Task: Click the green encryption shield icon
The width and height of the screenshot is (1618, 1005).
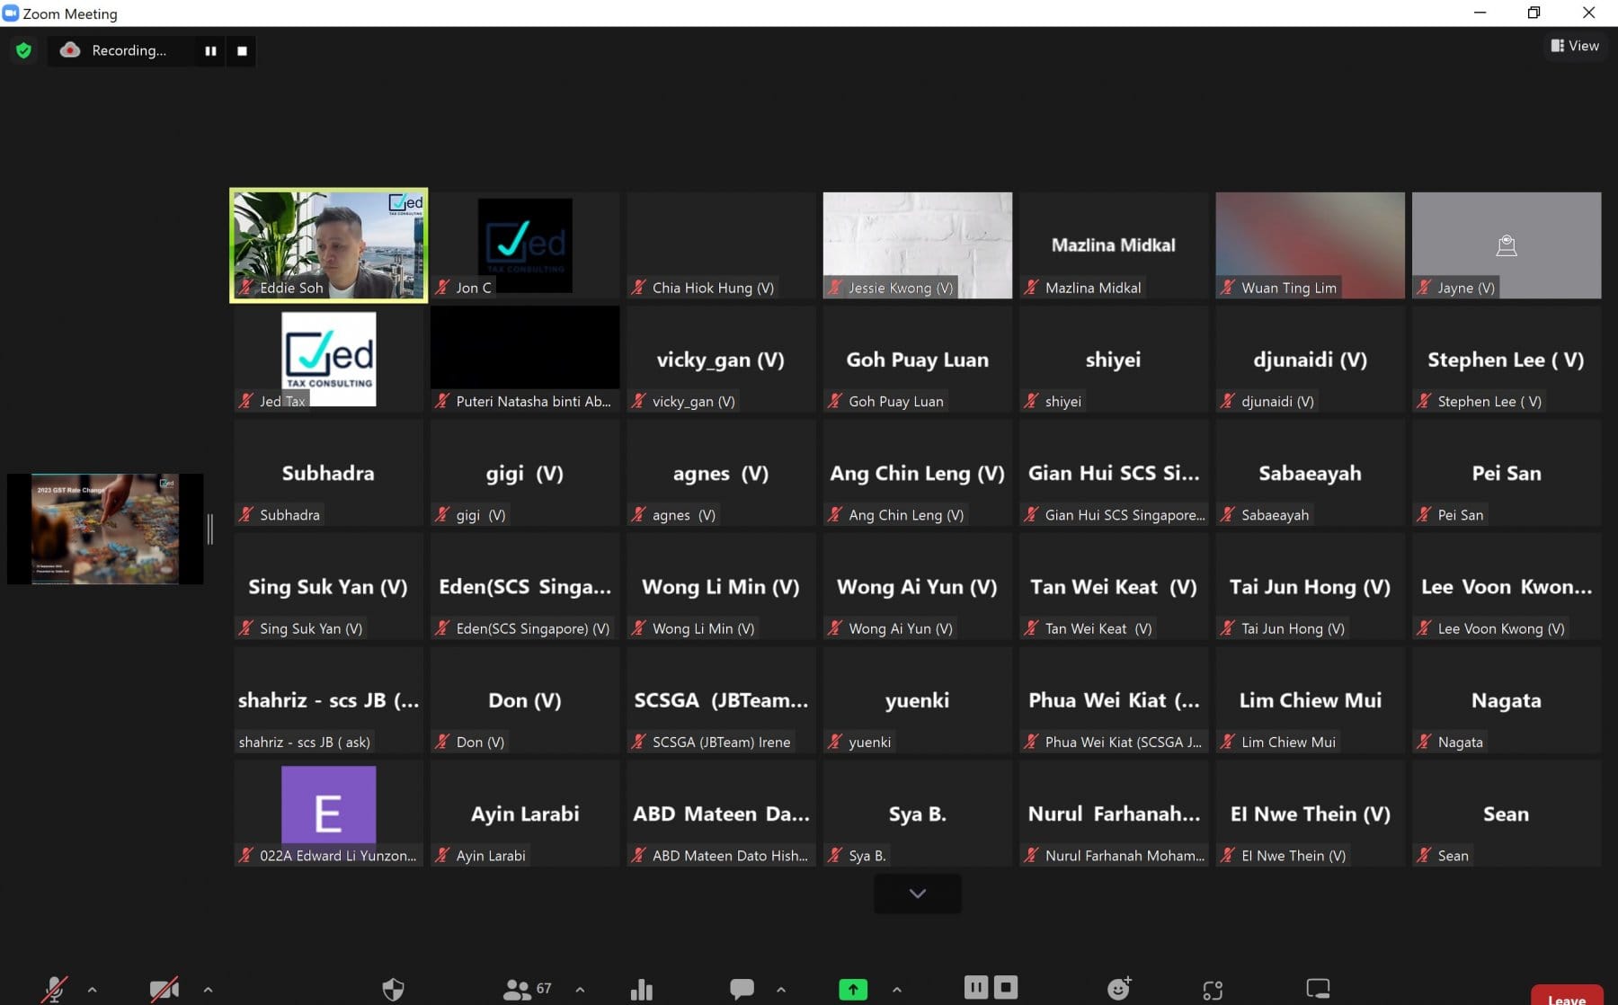Action: tap(24, 50)
